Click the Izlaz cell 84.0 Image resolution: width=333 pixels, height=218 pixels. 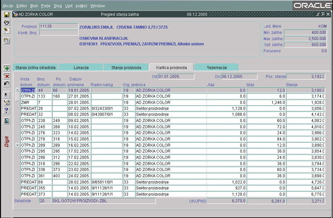click(x=266, y=139)
